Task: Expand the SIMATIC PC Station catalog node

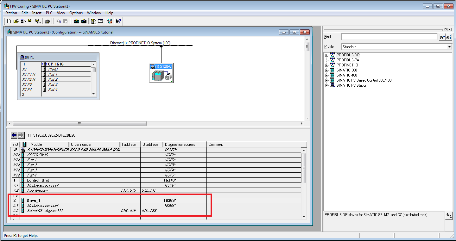Action: [326, 85]
